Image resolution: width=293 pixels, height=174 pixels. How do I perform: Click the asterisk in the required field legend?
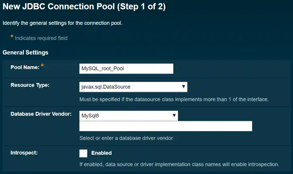(x=12, y=36)
